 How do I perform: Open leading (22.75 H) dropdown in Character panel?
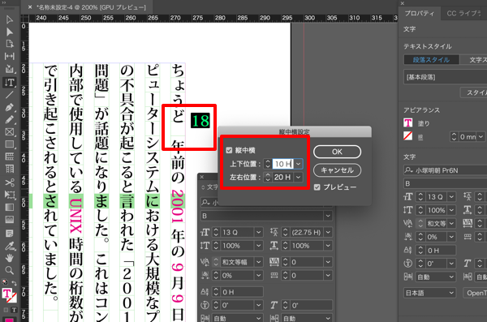[x=328, y=232]
